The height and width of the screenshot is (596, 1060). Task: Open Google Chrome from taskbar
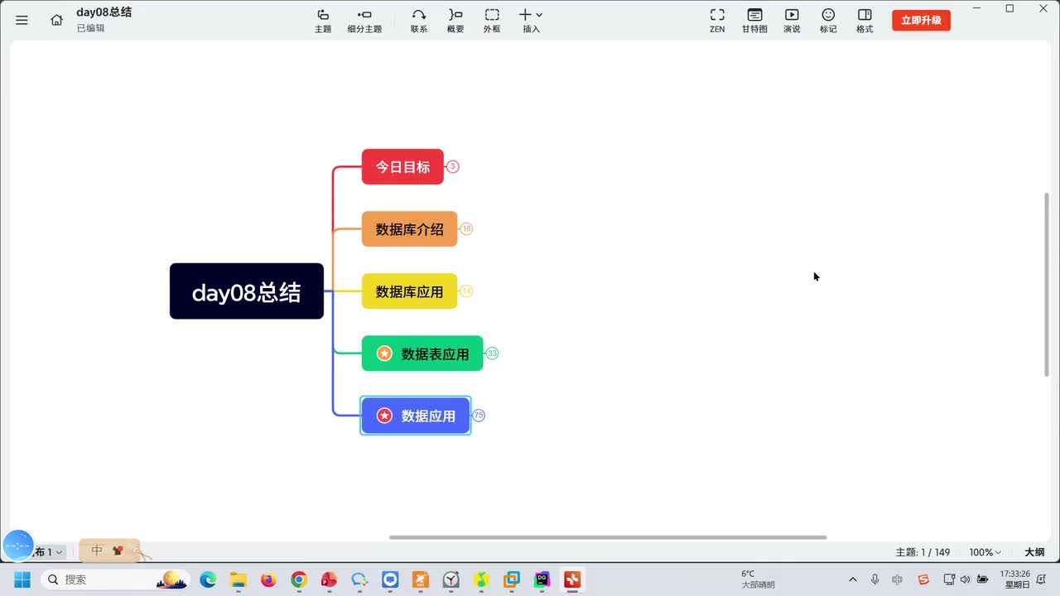coord(299,579)
